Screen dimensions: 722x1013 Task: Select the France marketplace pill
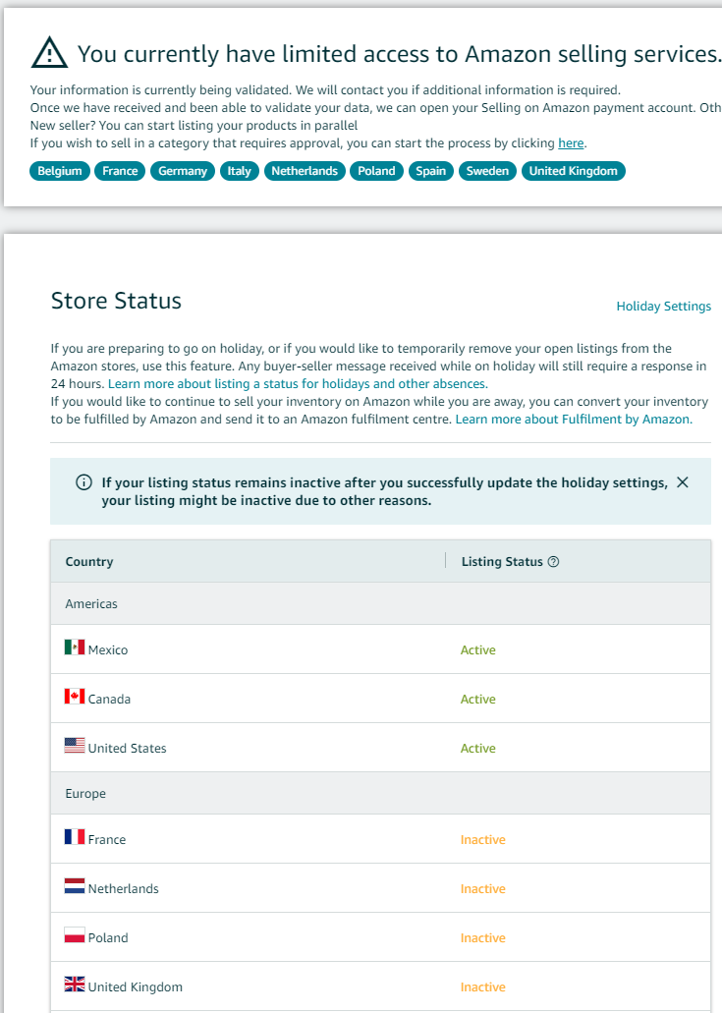tap(120, 171)
